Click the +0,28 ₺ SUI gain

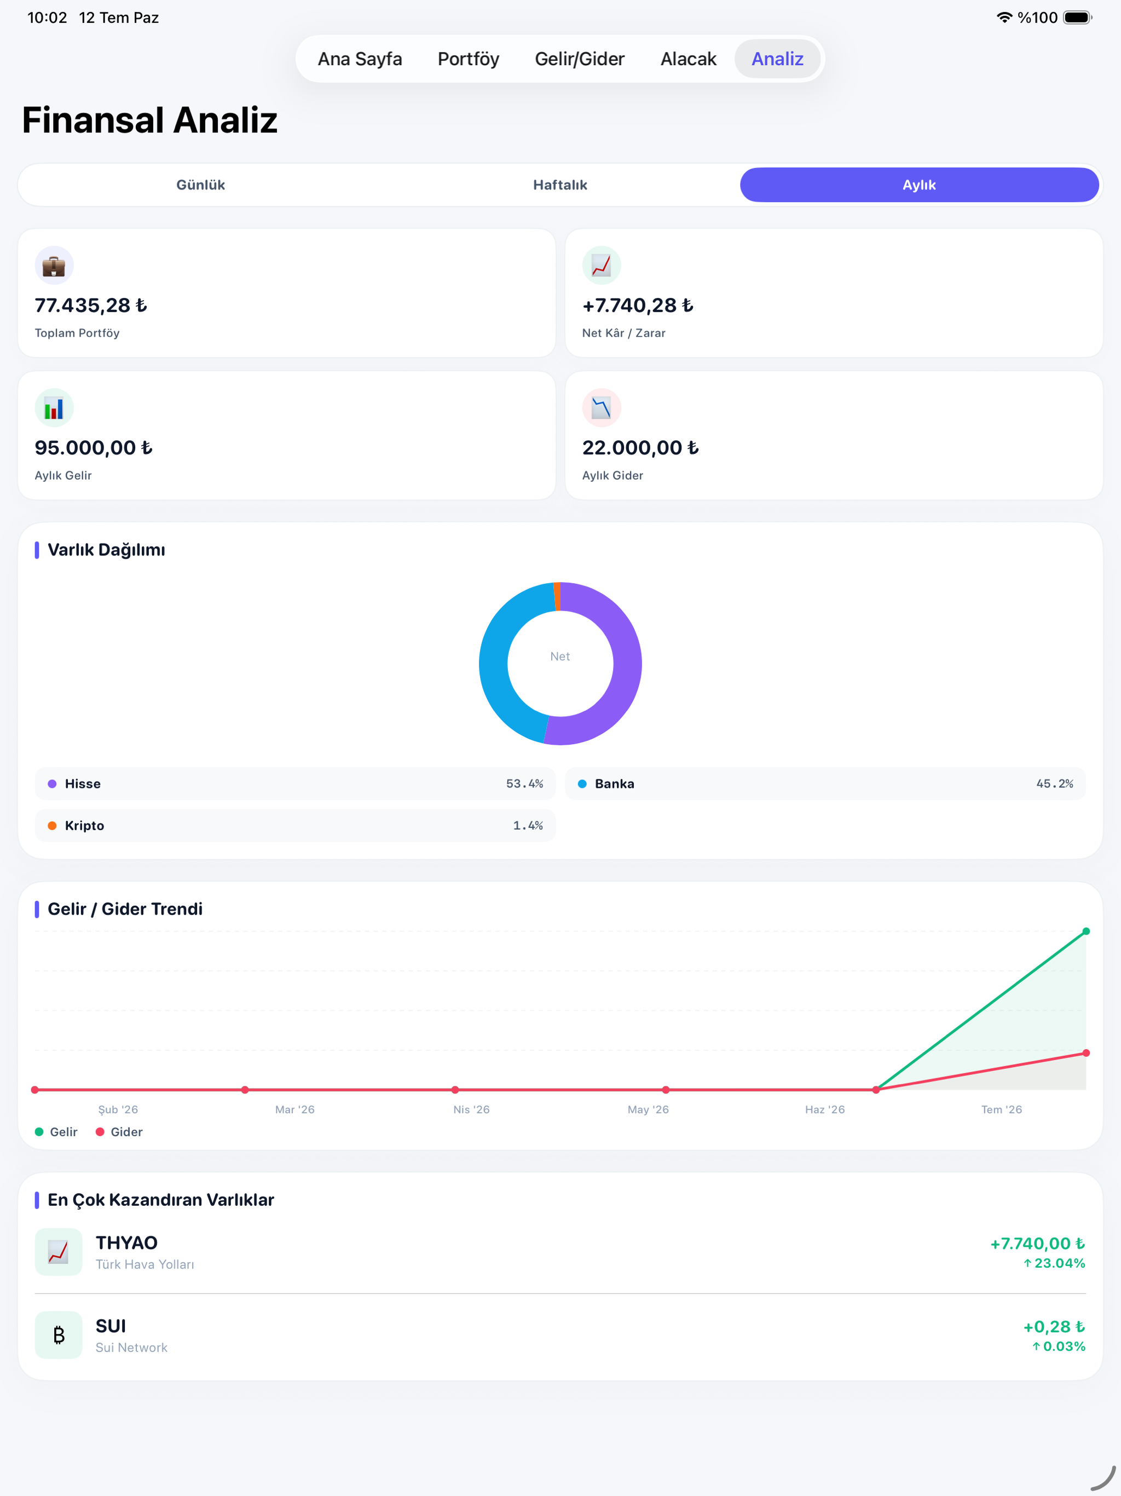[x=1054, y=1327]
